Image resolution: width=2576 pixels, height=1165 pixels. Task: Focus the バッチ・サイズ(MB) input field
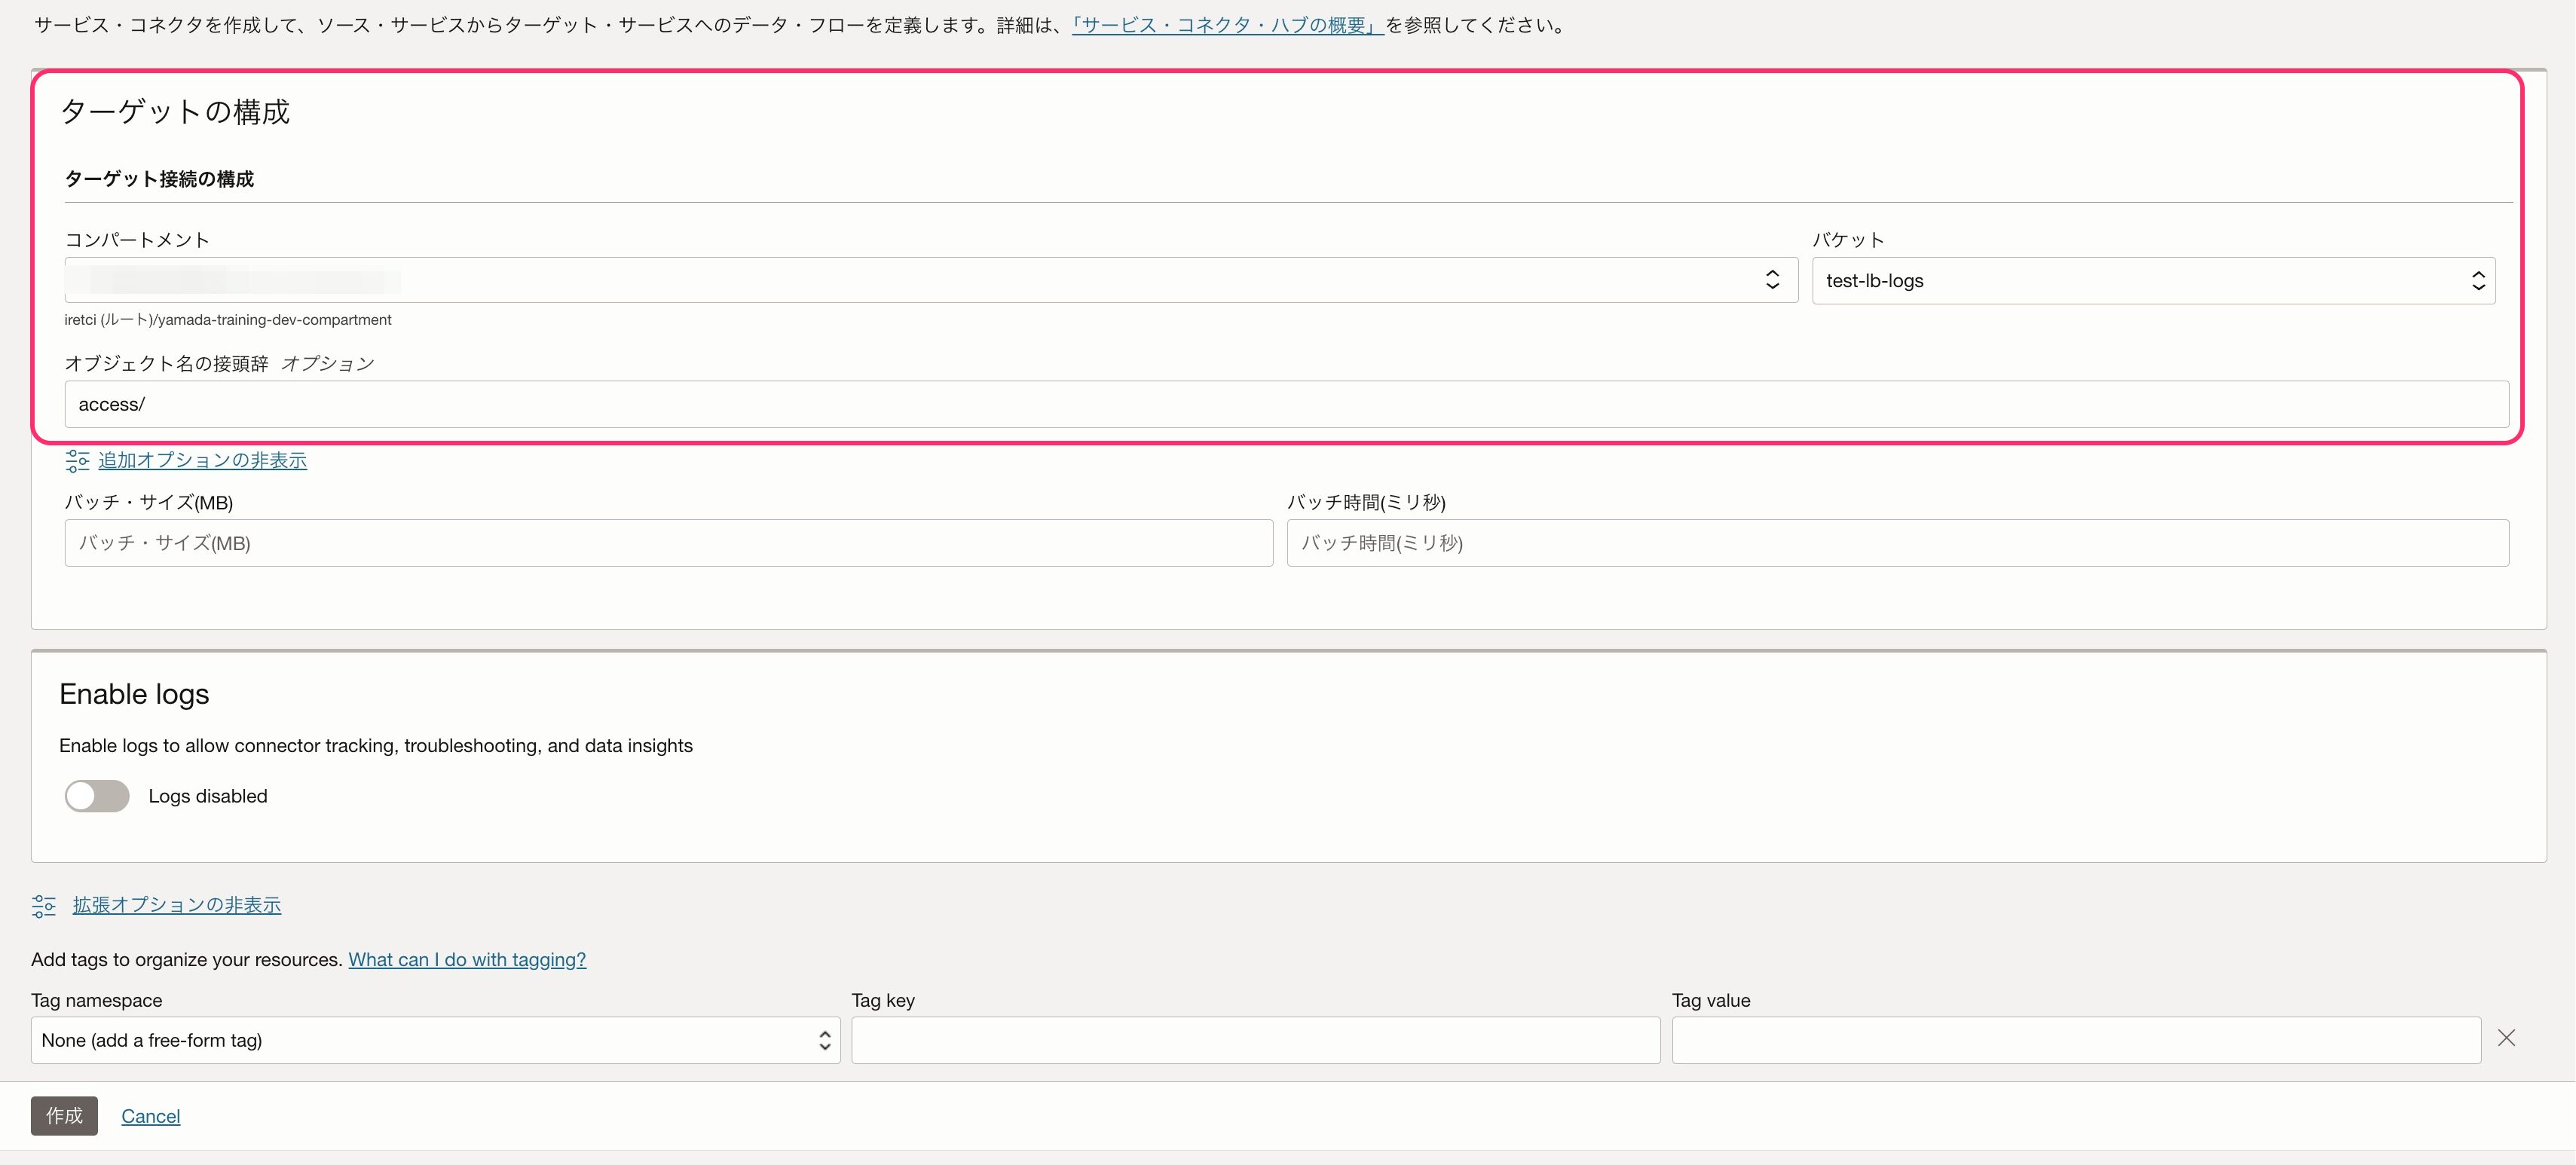[668, 543]
